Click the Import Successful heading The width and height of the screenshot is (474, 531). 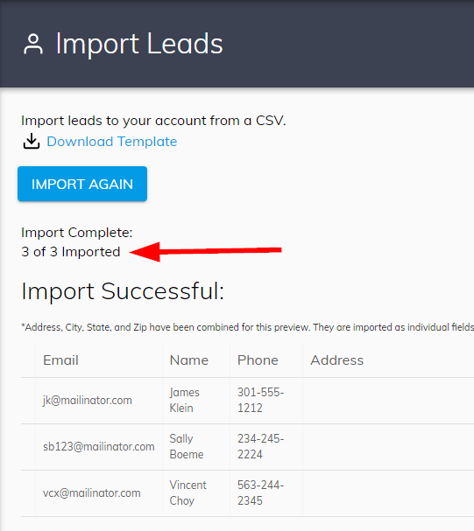[x=123, y=291]
